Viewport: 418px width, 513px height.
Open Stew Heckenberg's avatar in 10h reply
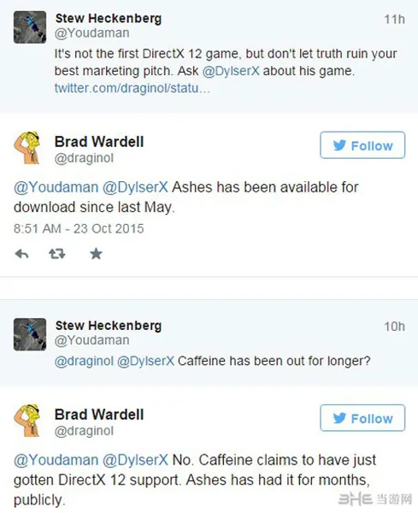point(30,334)
